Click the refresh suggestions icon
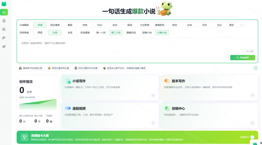262x145 pixels. coord(255,68)
